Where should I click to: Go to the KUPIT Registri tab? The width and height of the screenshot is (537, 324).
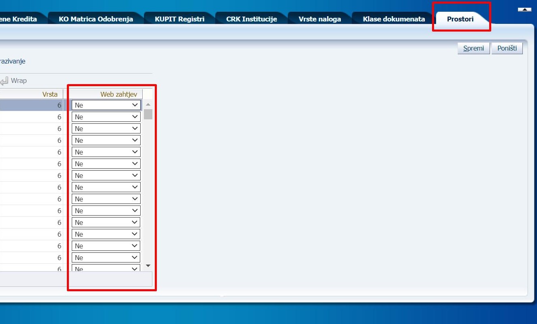pos(179,19)
